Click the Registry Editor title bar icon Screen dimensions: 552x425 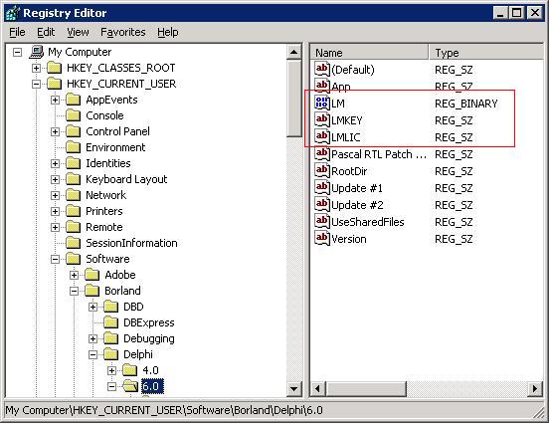[13, 13]
